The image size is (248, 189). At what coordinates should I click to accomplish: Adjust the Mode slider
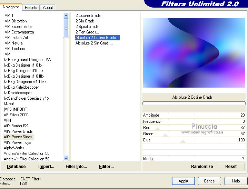coord(194,159)
